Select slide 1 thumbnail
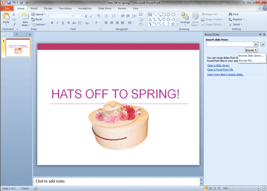The image size is (267, 191). (x=18, y=48)
